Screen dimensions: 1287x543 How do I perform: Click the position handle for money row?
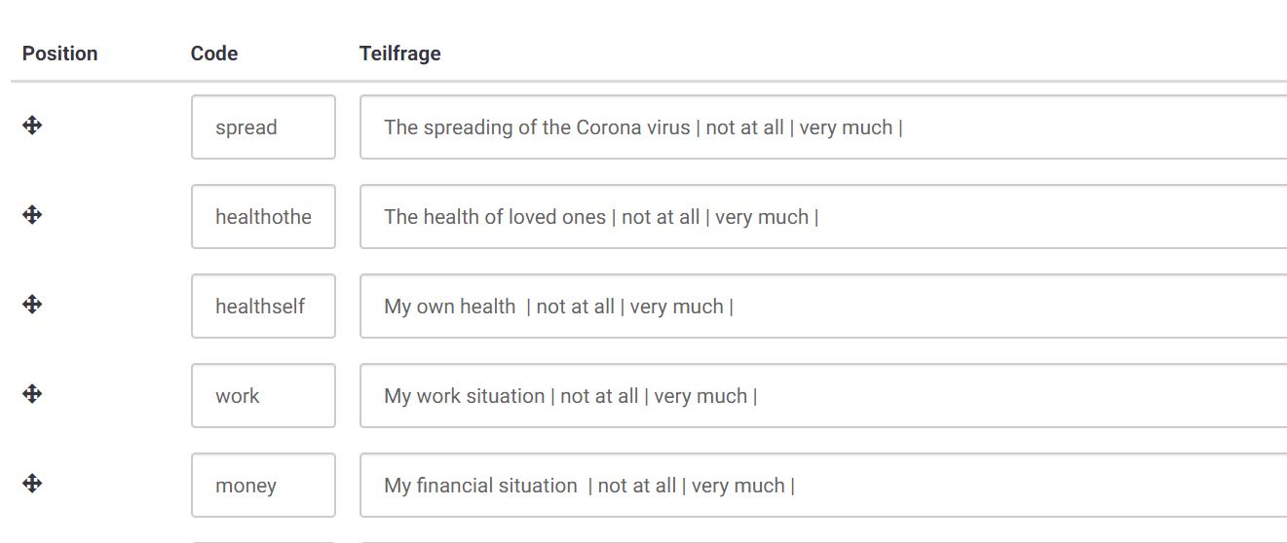pos(32,483)
